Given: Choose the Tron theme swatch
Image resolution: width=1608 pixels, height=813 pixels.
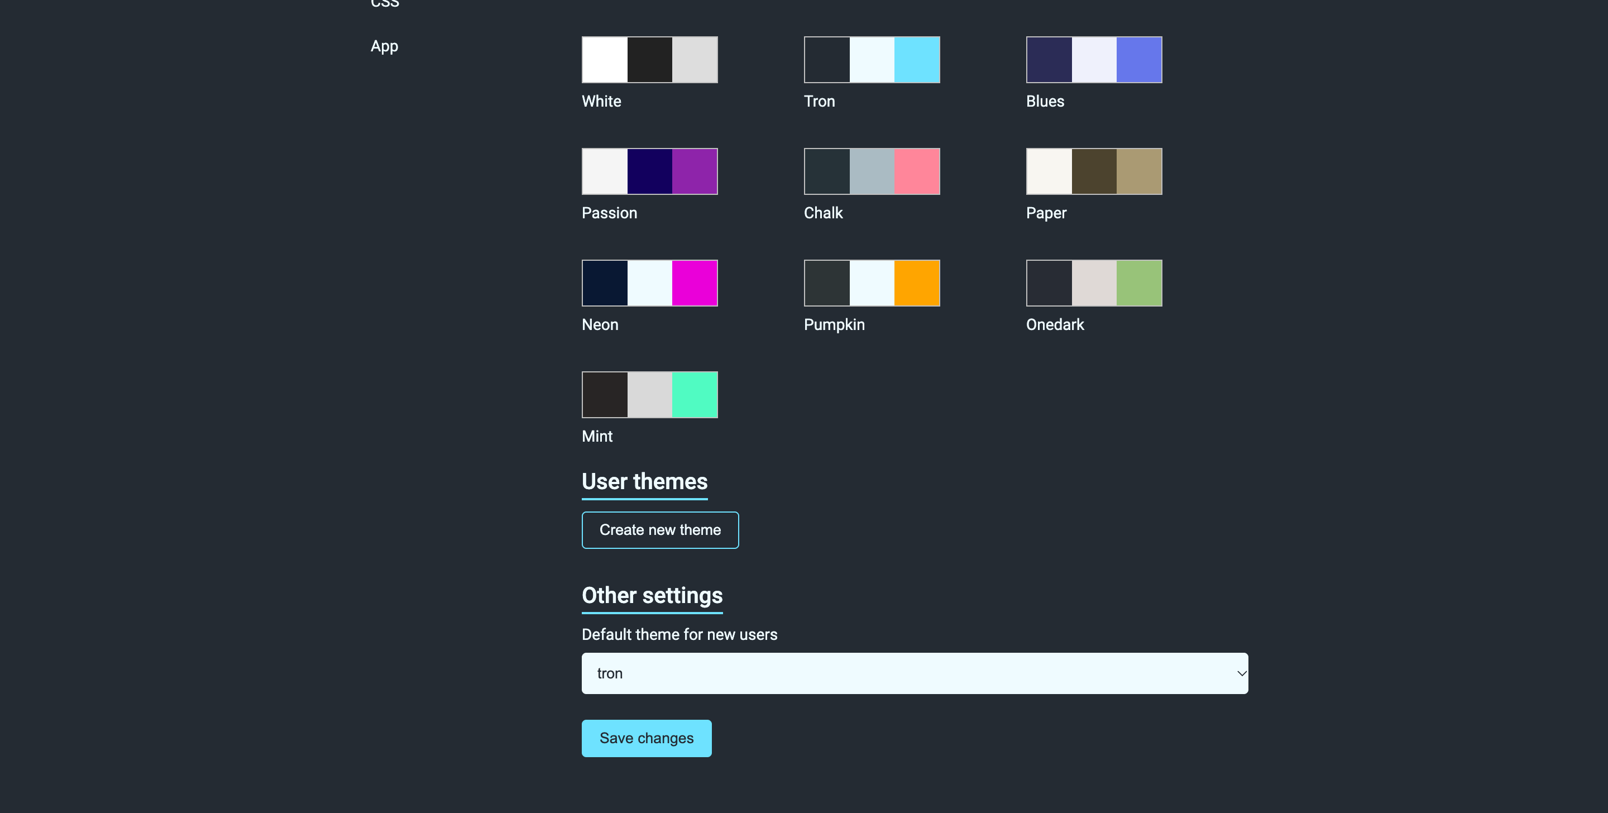Looking at the screenshot, I should [x=872, y=59].
